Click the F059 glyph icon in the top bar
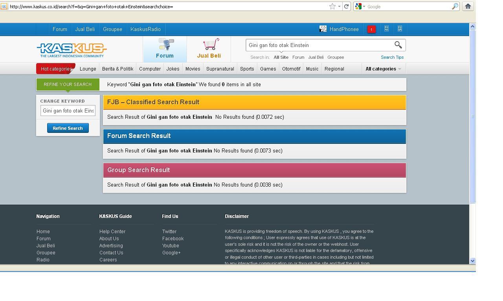Screen dimensions: 503x301 (400, 29)
